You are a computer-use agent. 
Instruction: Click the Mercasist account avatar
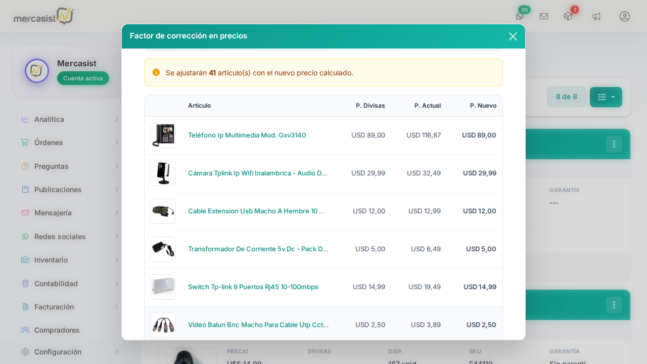tap(37, 71)
